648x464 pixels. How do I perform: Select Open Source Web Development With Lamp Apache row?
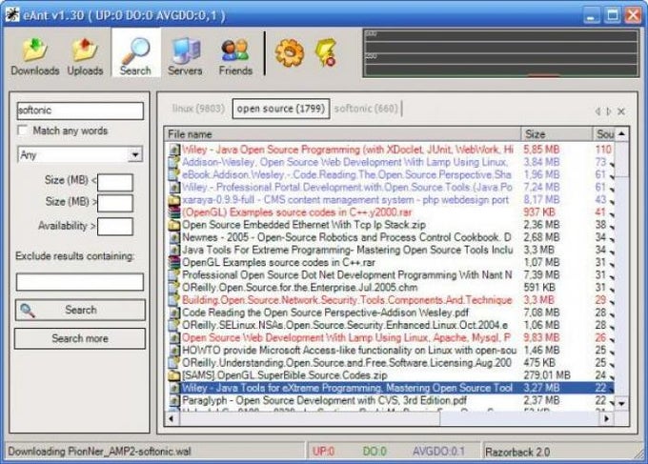(x=390, y=337)
